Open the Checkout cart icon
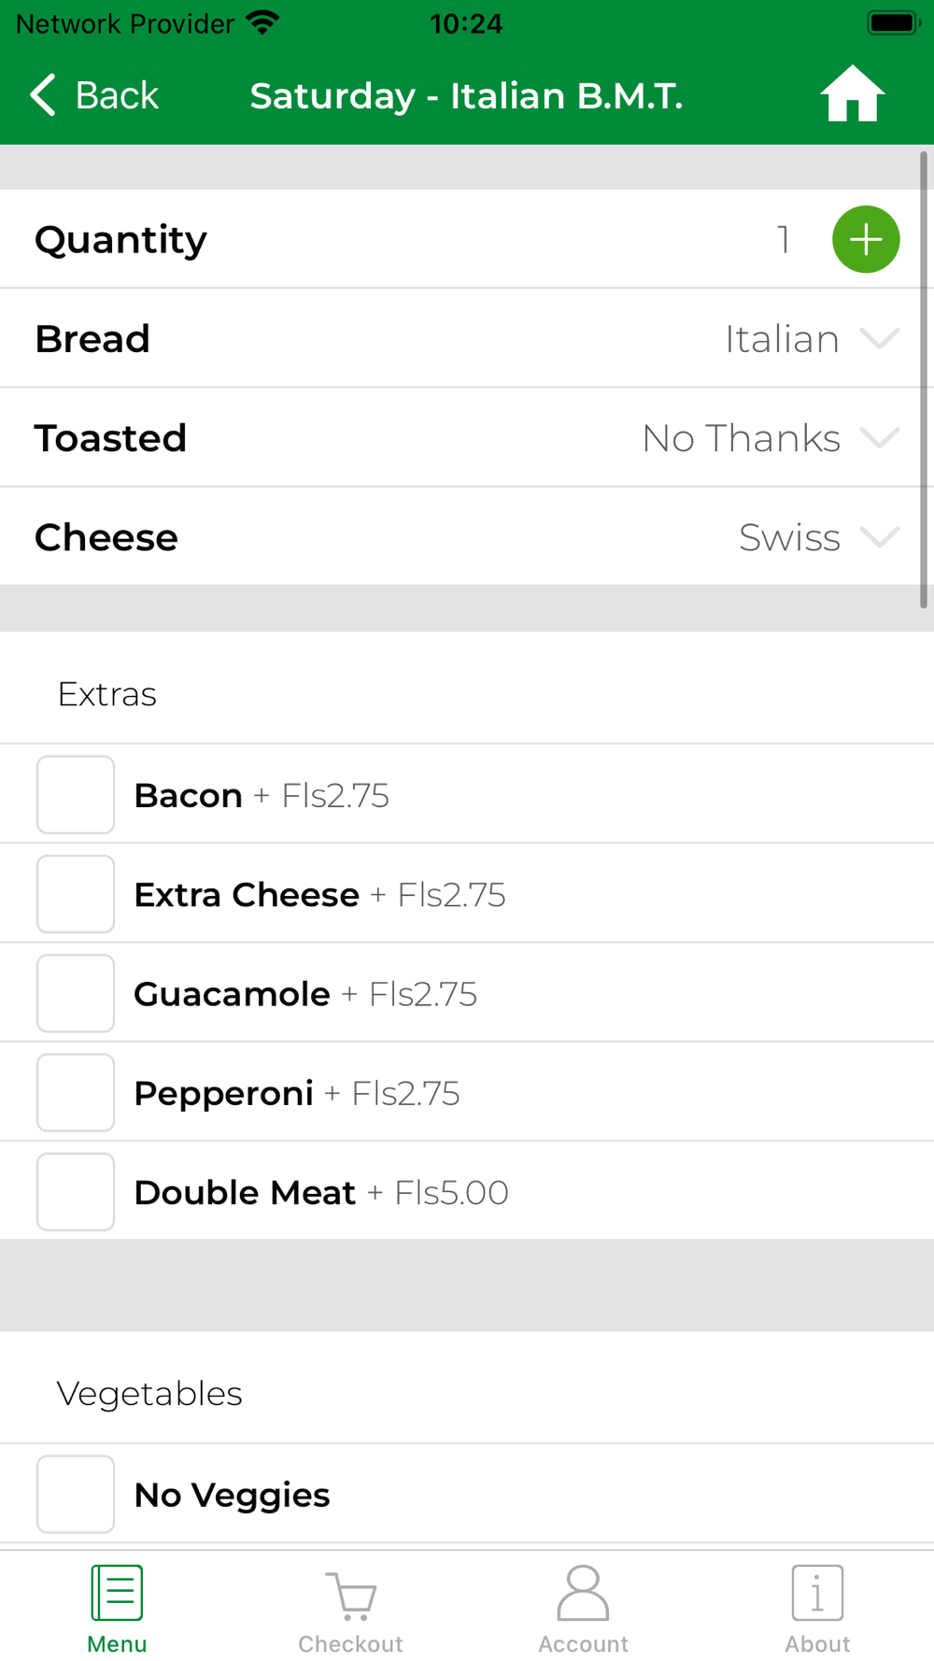Viewport: 934px width, 1661px height. [x=350, y=1594]
